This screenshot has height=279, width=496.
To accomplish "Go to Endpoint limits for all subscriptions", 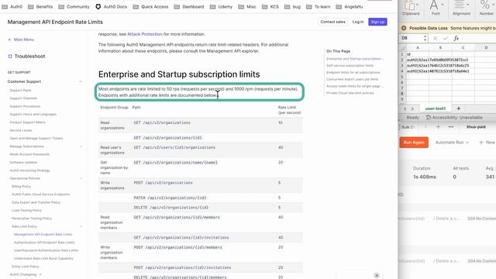I will tap(353, 72).
